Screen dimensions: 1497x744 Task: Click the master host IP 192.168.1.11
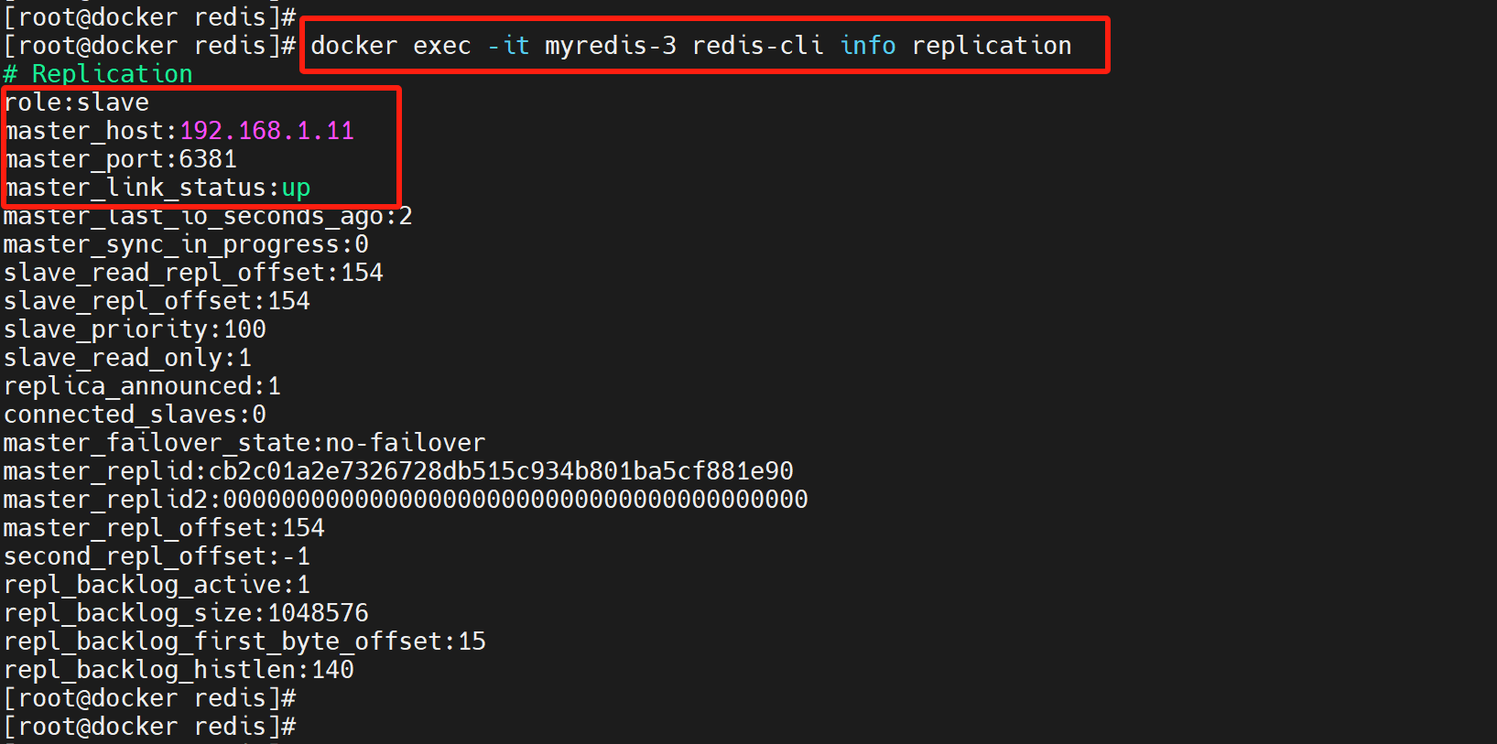pyautogui.click(x=266, y=131)
